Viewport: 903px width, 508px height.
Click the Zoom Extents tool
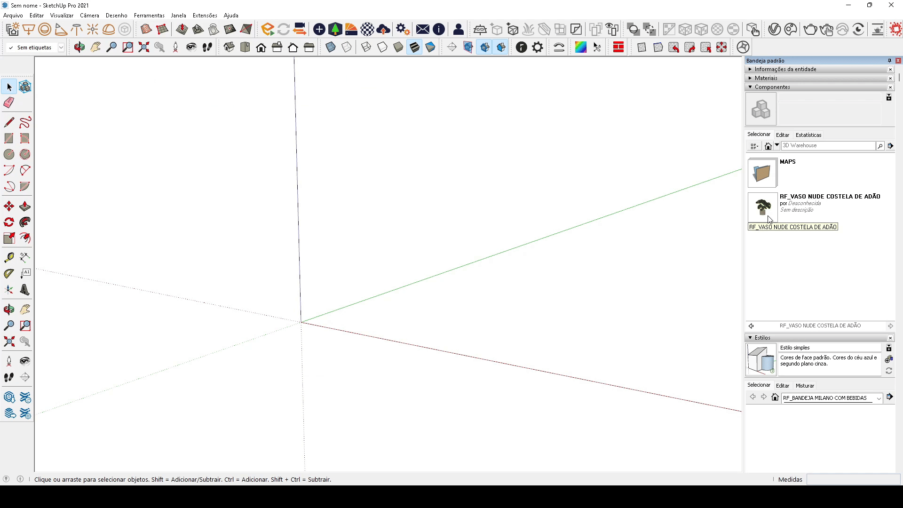[9, 341]
